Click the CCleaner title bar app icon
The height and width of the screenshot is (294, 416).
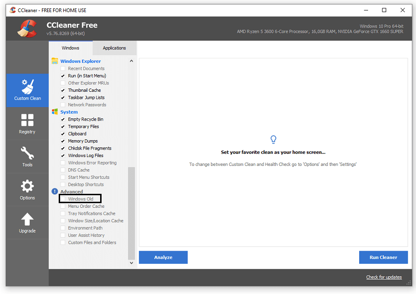pyautogui.click(x=13, y=10)
